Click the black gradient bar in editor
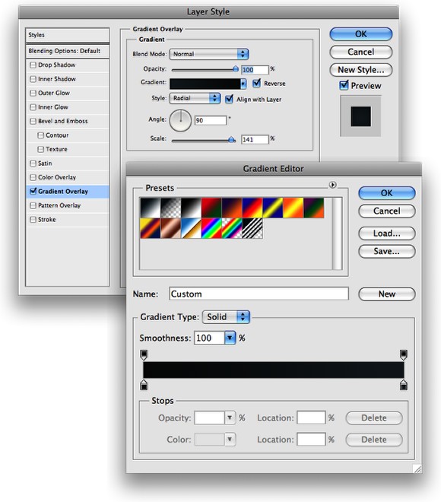The width and height of the screenshot is (441, 502). coord(274,370)
